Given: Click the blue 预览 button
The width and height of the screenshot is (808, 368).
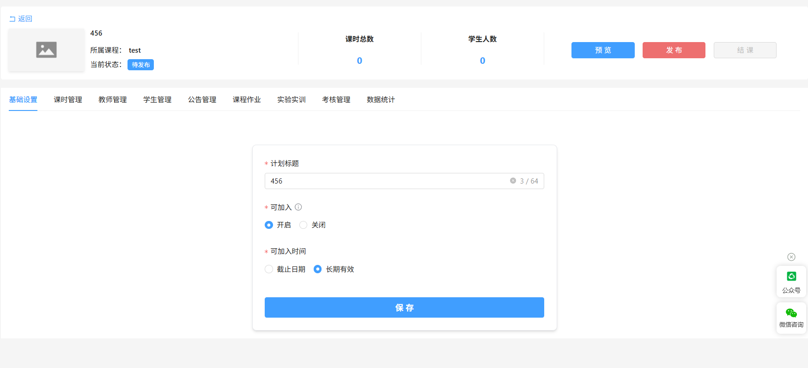Looking at the screenshot, I should pyautogui.click(x=602, y=50).
